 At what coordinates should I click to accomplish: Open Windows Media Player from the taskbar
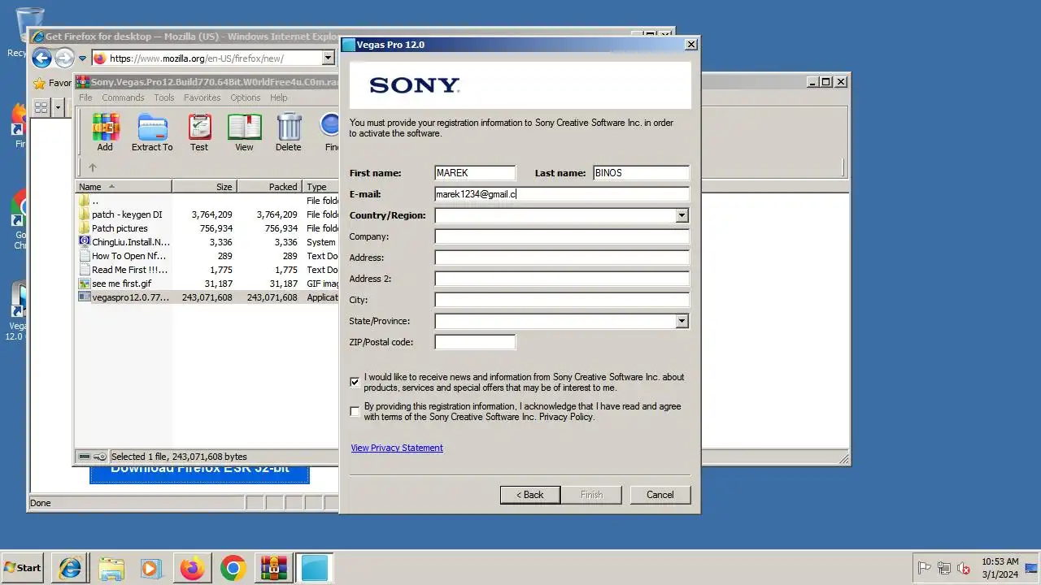(151, 568)
